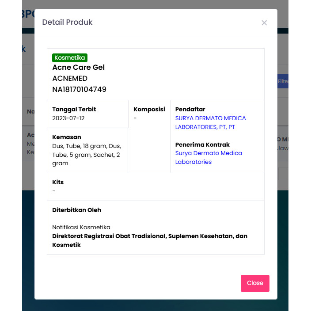311x311 pixels.
Task: Click the Detail Produk dialog title
Action: coord(67,22)
